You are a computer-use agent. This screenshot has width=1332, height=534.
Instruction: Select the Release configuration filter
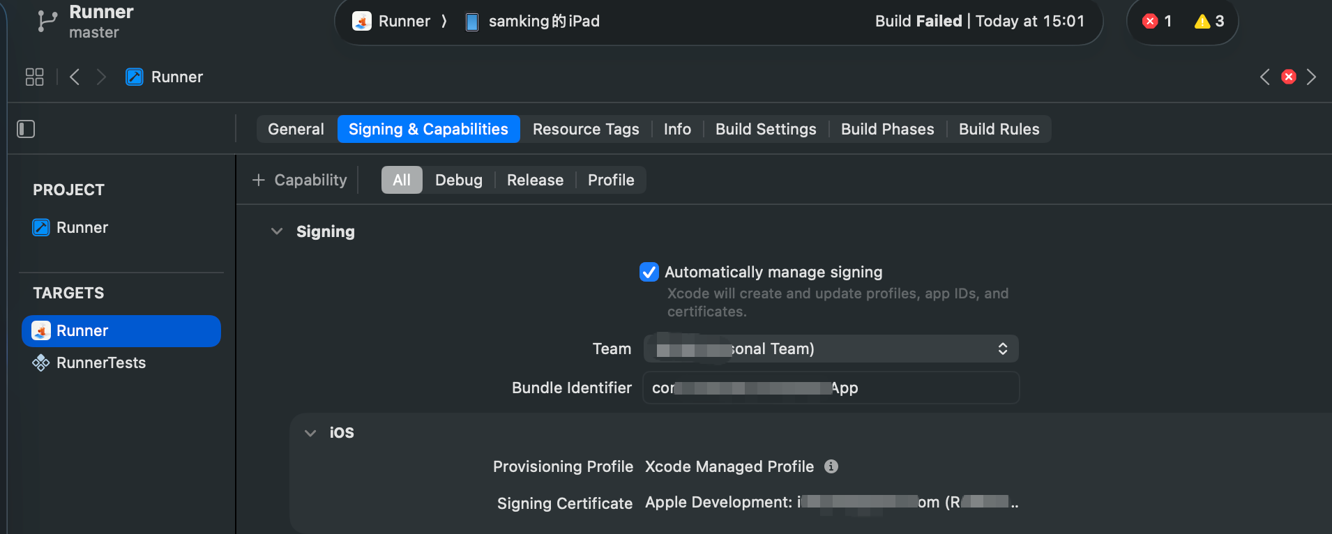click(535, 180)
